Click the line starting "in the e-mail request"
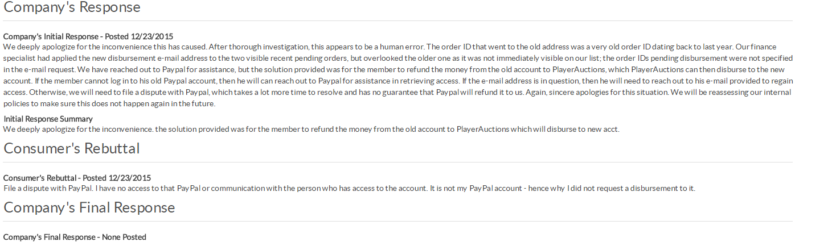Viewport: 832px width, 250px height. (398, 69)
